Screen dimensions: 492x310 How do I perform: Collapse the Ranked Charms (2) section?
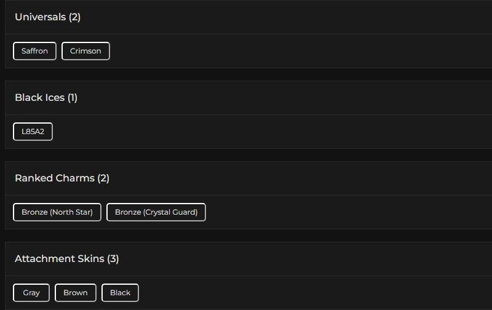tap(246, 178)
